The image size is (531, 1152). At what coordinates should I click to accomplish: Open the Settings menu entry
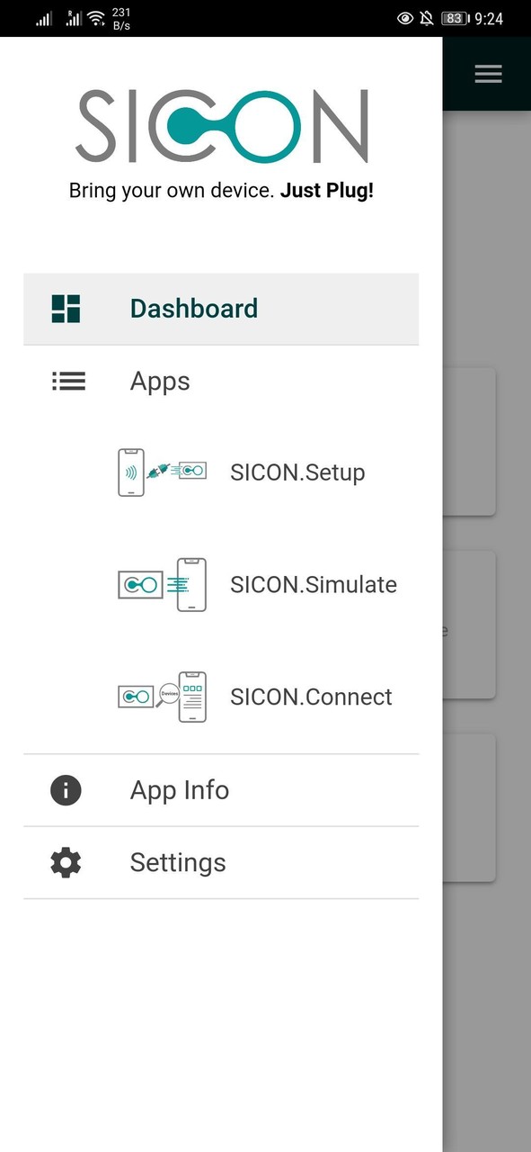(177, 862)
